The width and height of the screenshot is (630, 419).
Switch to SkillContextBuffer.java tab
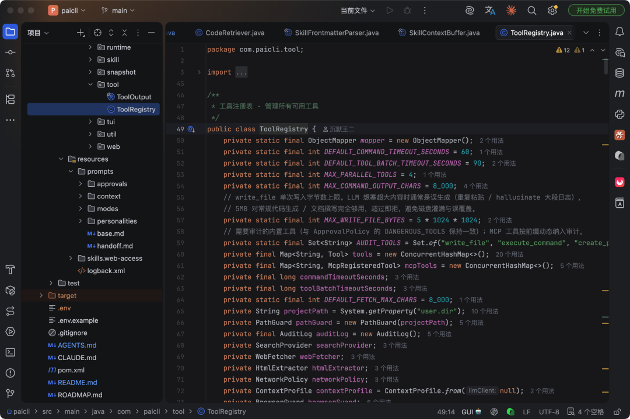(439, 33)
